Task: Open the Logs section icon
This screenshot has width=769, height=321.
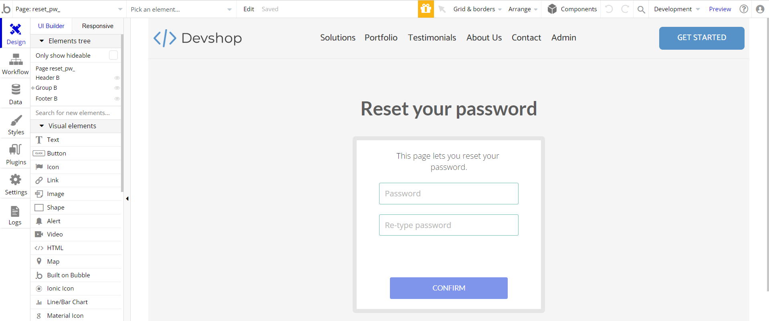Action: pyautogui.click(x=15, y=211)
